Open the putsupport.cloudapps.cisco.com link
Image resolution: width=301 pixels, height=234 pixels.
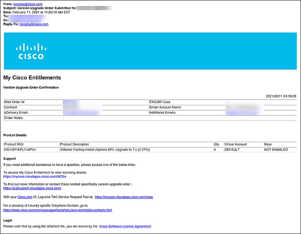(32, 188)
